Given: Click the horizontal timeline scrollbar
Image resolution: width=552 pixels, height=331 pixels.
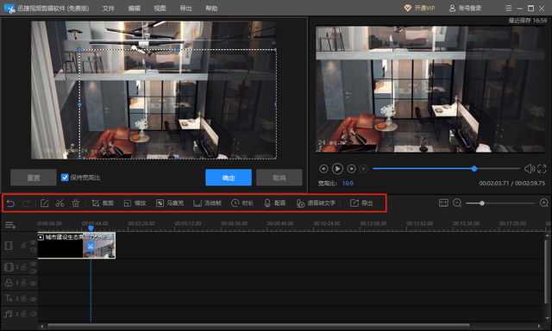Looking at the screenshot, I should click(x=259, y=326).
